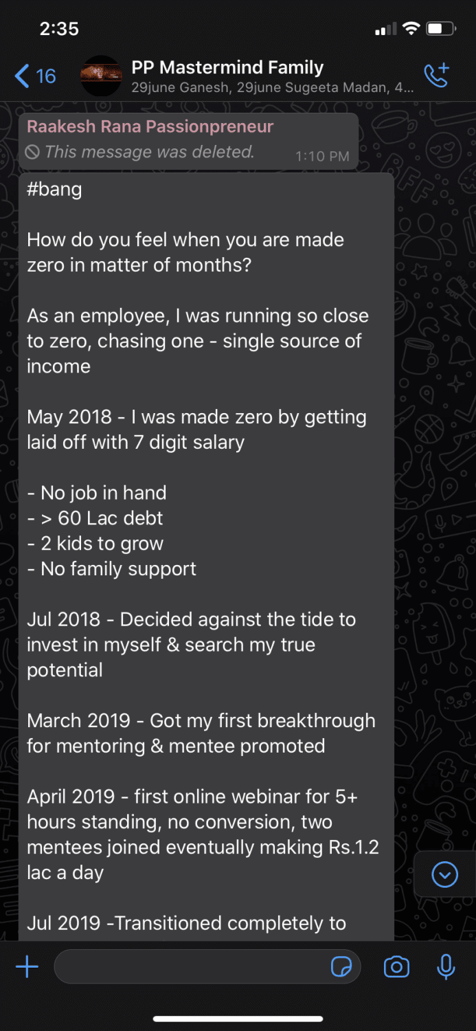Tap the participants list under group name
Viewport: 476px width, 1031px height.
tap(272, 88)
